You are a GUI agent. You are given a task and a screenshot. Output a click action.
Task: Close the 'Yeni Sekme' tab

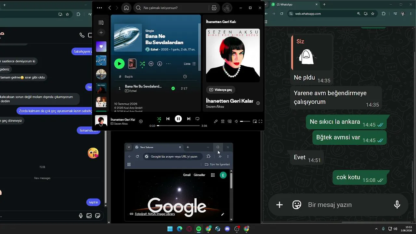(x=180, y=147)
